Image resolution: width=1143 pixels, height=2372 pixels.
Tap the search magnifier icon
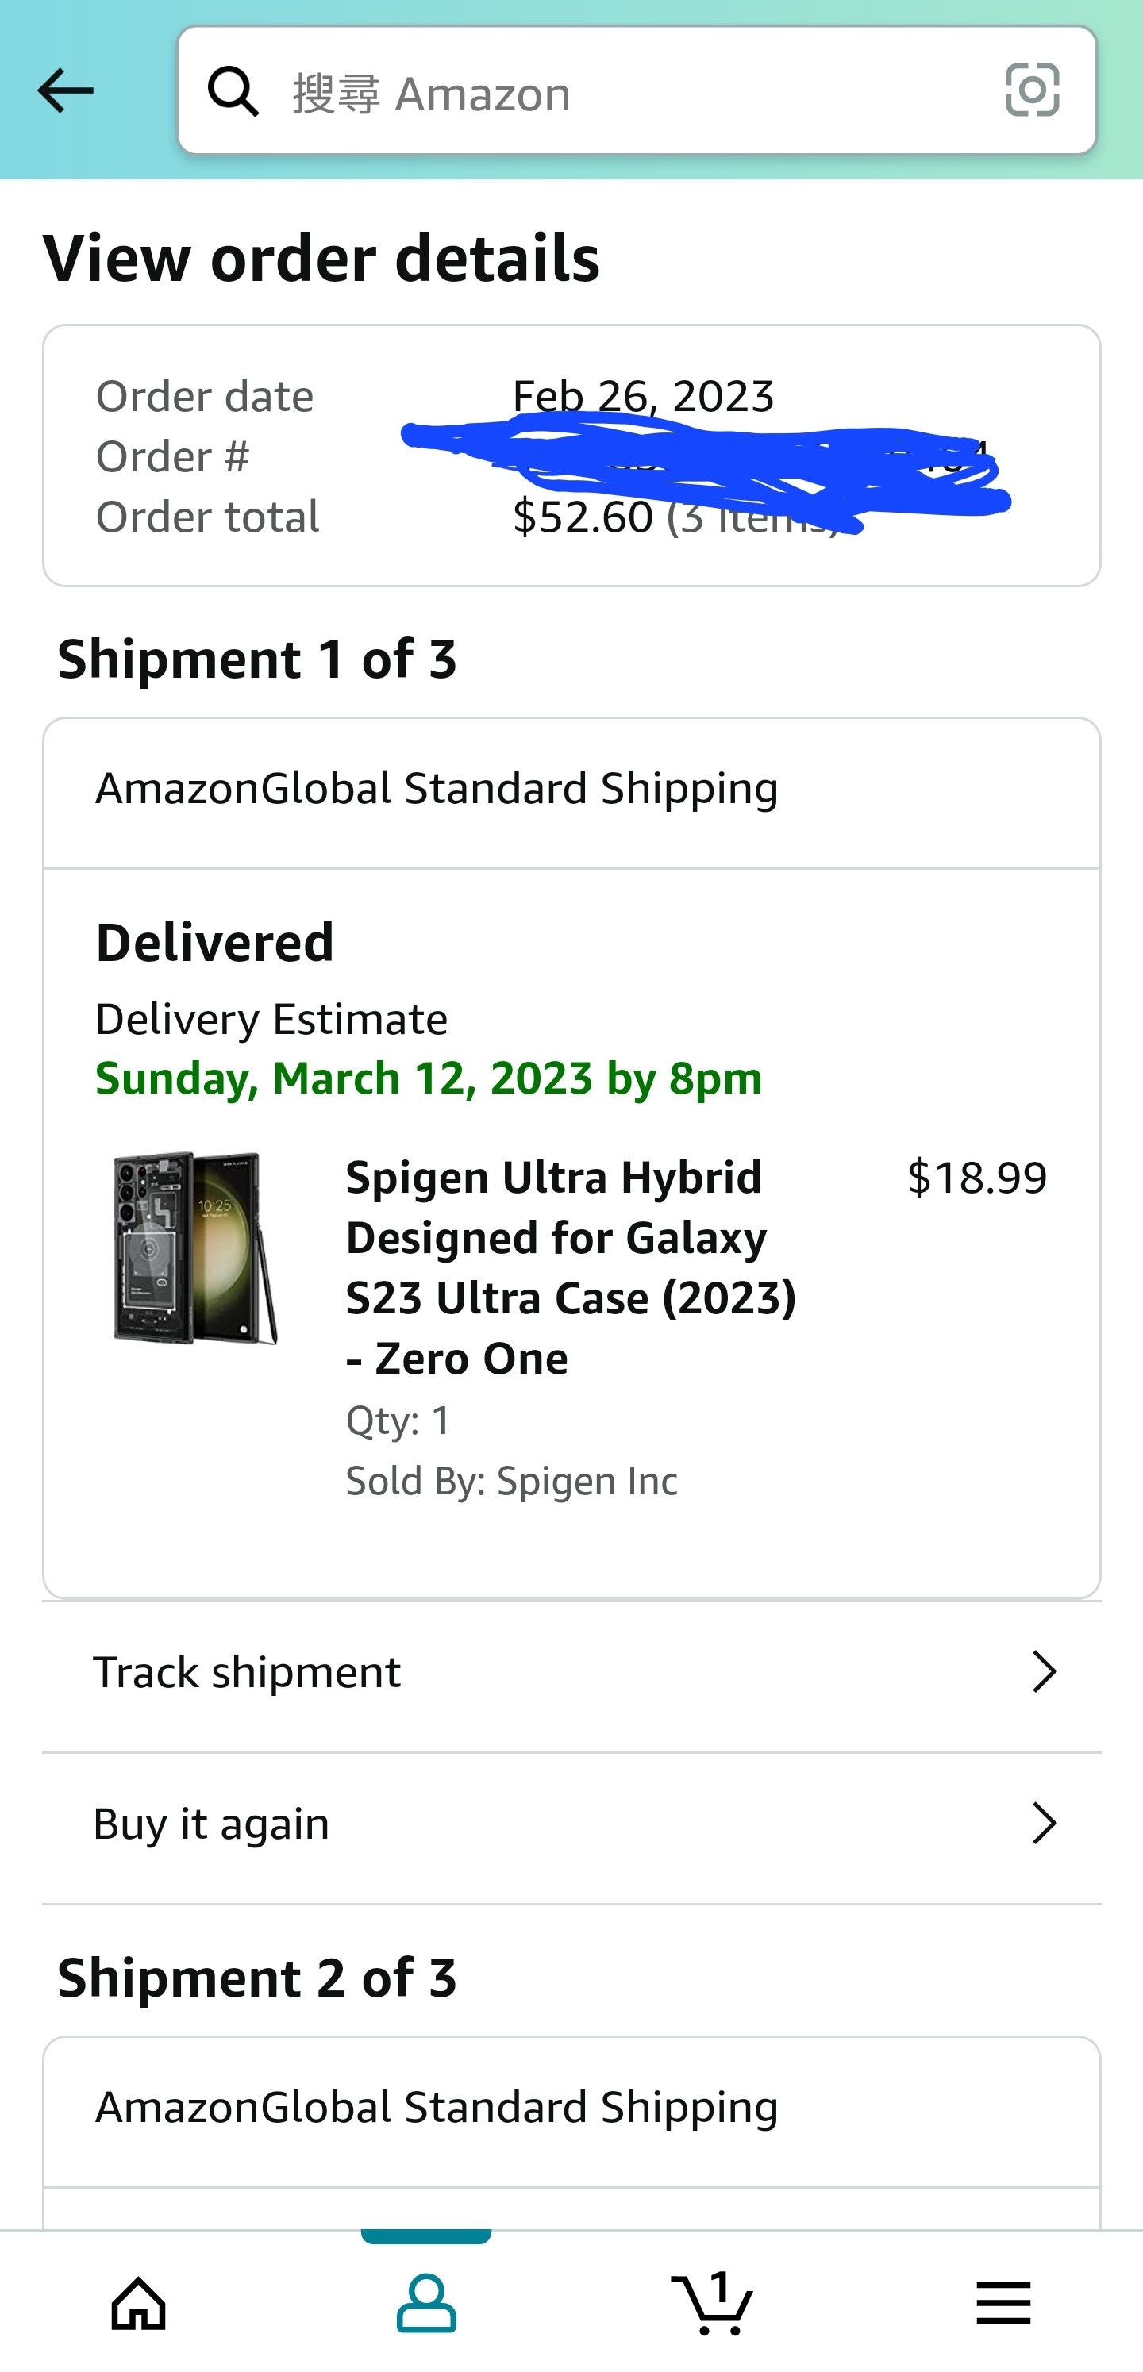tap(233, 91)
